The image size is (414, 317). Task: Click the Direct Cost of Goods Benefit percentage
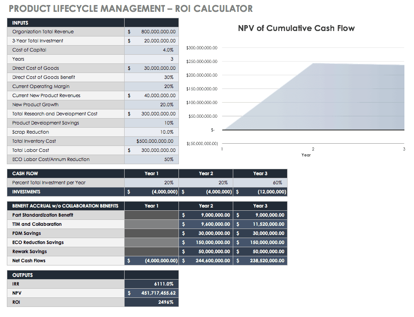(x=152, y=78)
